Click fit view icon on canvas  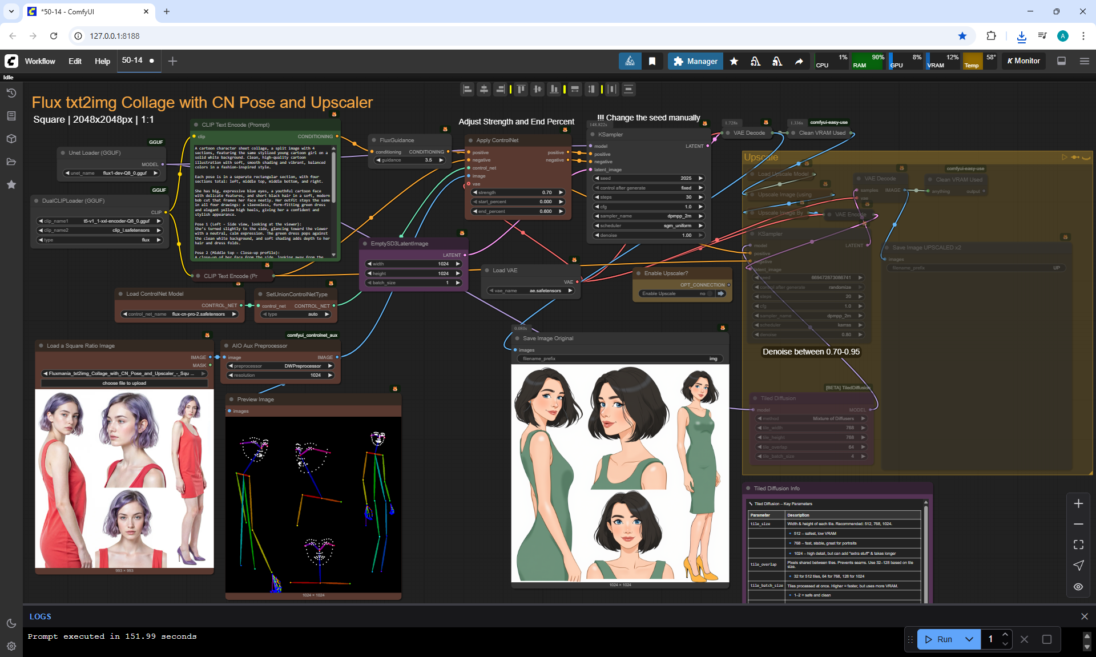[1078, 545]
